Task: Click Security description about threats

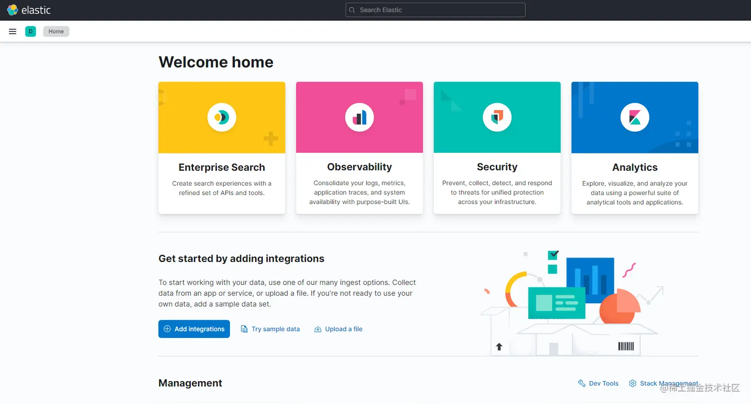Action: [497, 193]
